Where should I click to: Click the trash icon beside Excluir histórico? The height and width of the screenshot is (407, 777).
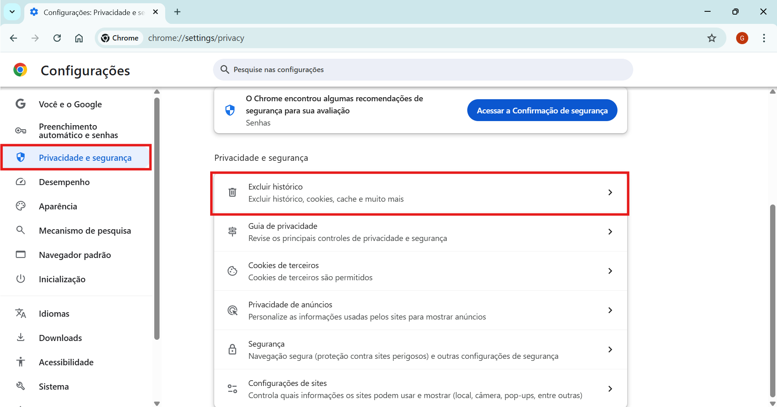tap(232, 192)
